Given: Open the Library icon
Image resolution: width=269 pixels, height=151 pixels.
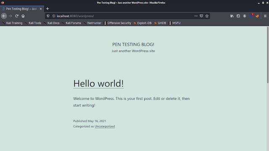Looking at the screenshot, I should click(x=232, y=16).
